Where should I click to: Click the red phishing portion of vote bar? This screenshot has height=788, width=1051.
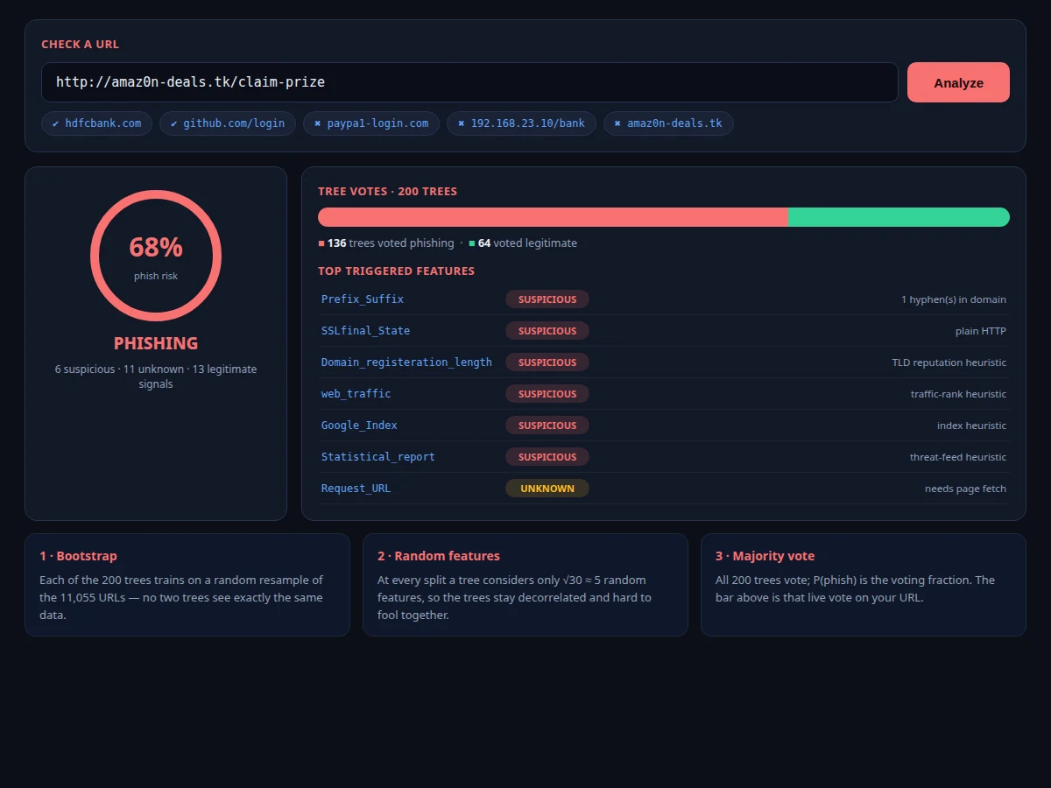click(553, 217)
